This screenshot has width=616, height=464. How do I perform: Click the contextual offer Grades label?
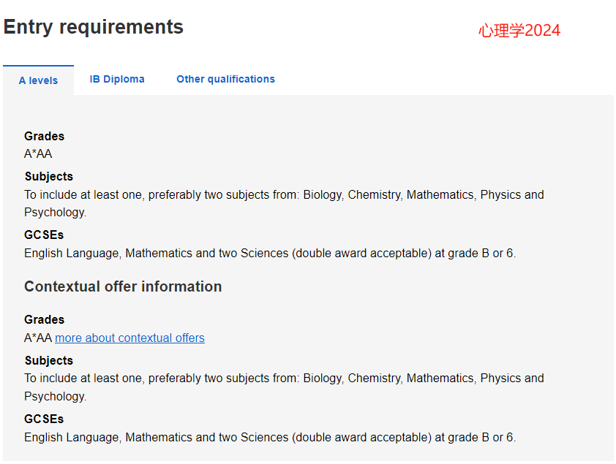point(44,319)
